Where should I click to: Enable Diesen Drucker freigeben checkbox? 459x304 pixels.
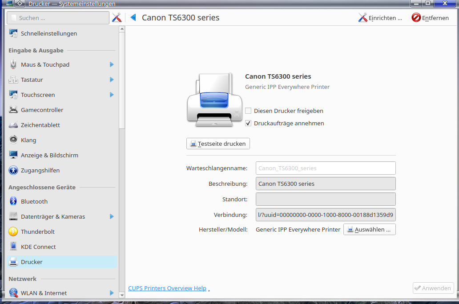coord(248,111)
